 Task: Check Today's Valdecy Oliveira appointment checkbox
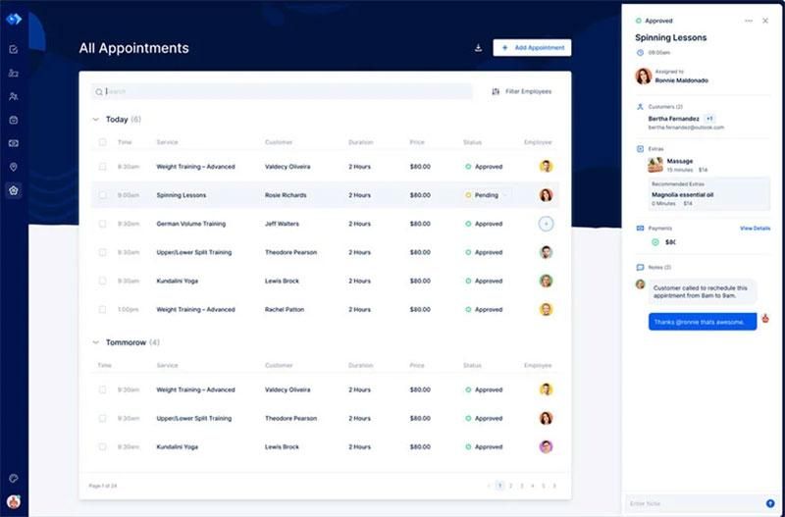[102, 167]
